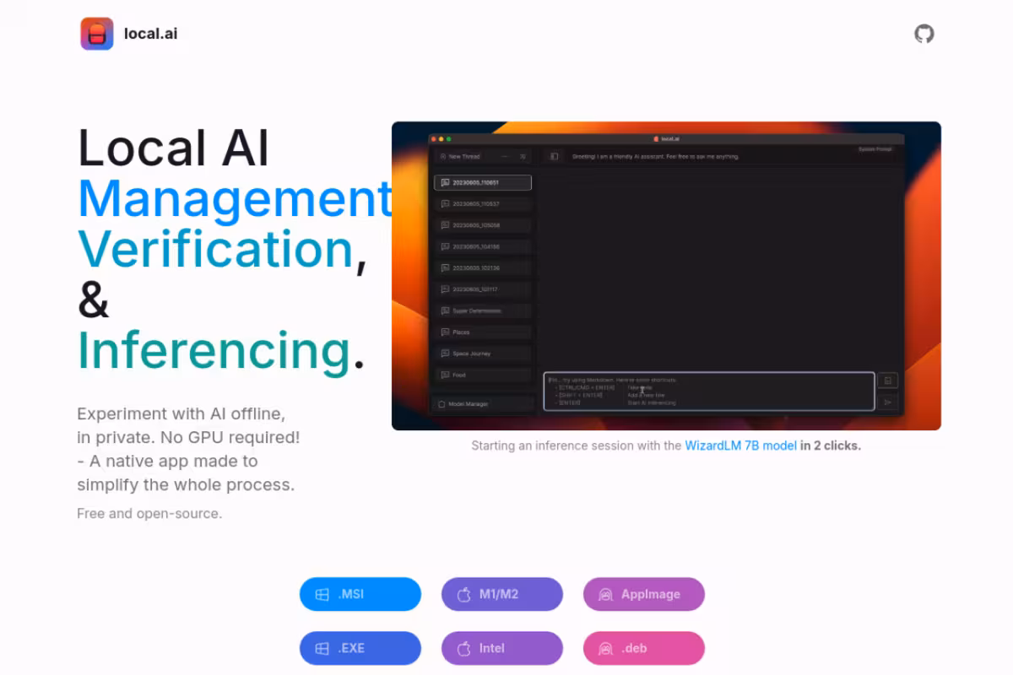Viewport: 1013px width, 675px height.
Task: Open the GitHub repository icon
Action: [x=924, y=34]
